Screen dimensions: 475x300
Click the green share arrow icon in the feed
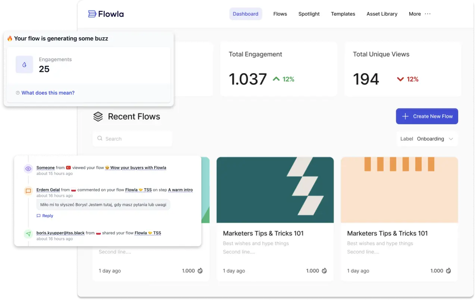pos(28,234)
